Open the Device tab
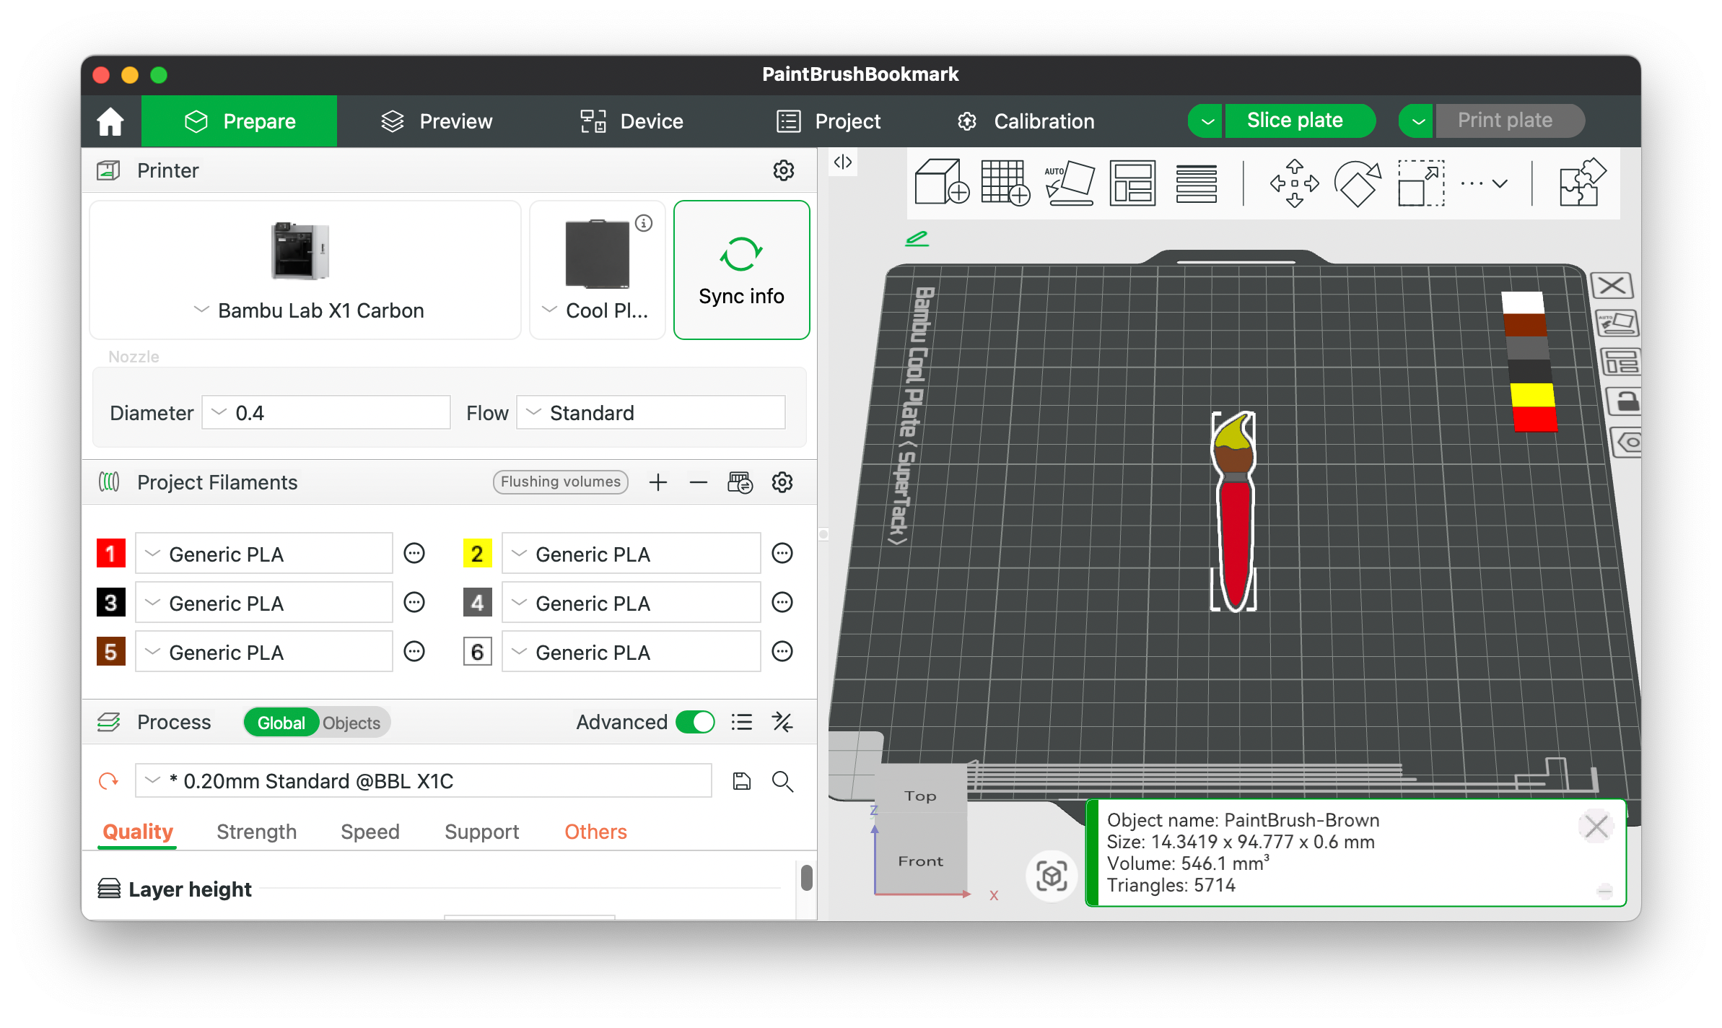 (x=631, y=121)
